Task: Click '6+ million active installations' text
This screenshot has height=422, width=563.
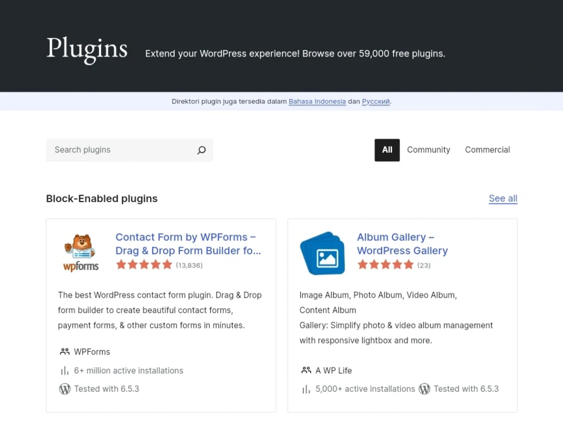Action: click(129, 371)
